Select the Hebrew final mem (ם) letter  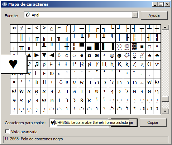click(119, 82)
